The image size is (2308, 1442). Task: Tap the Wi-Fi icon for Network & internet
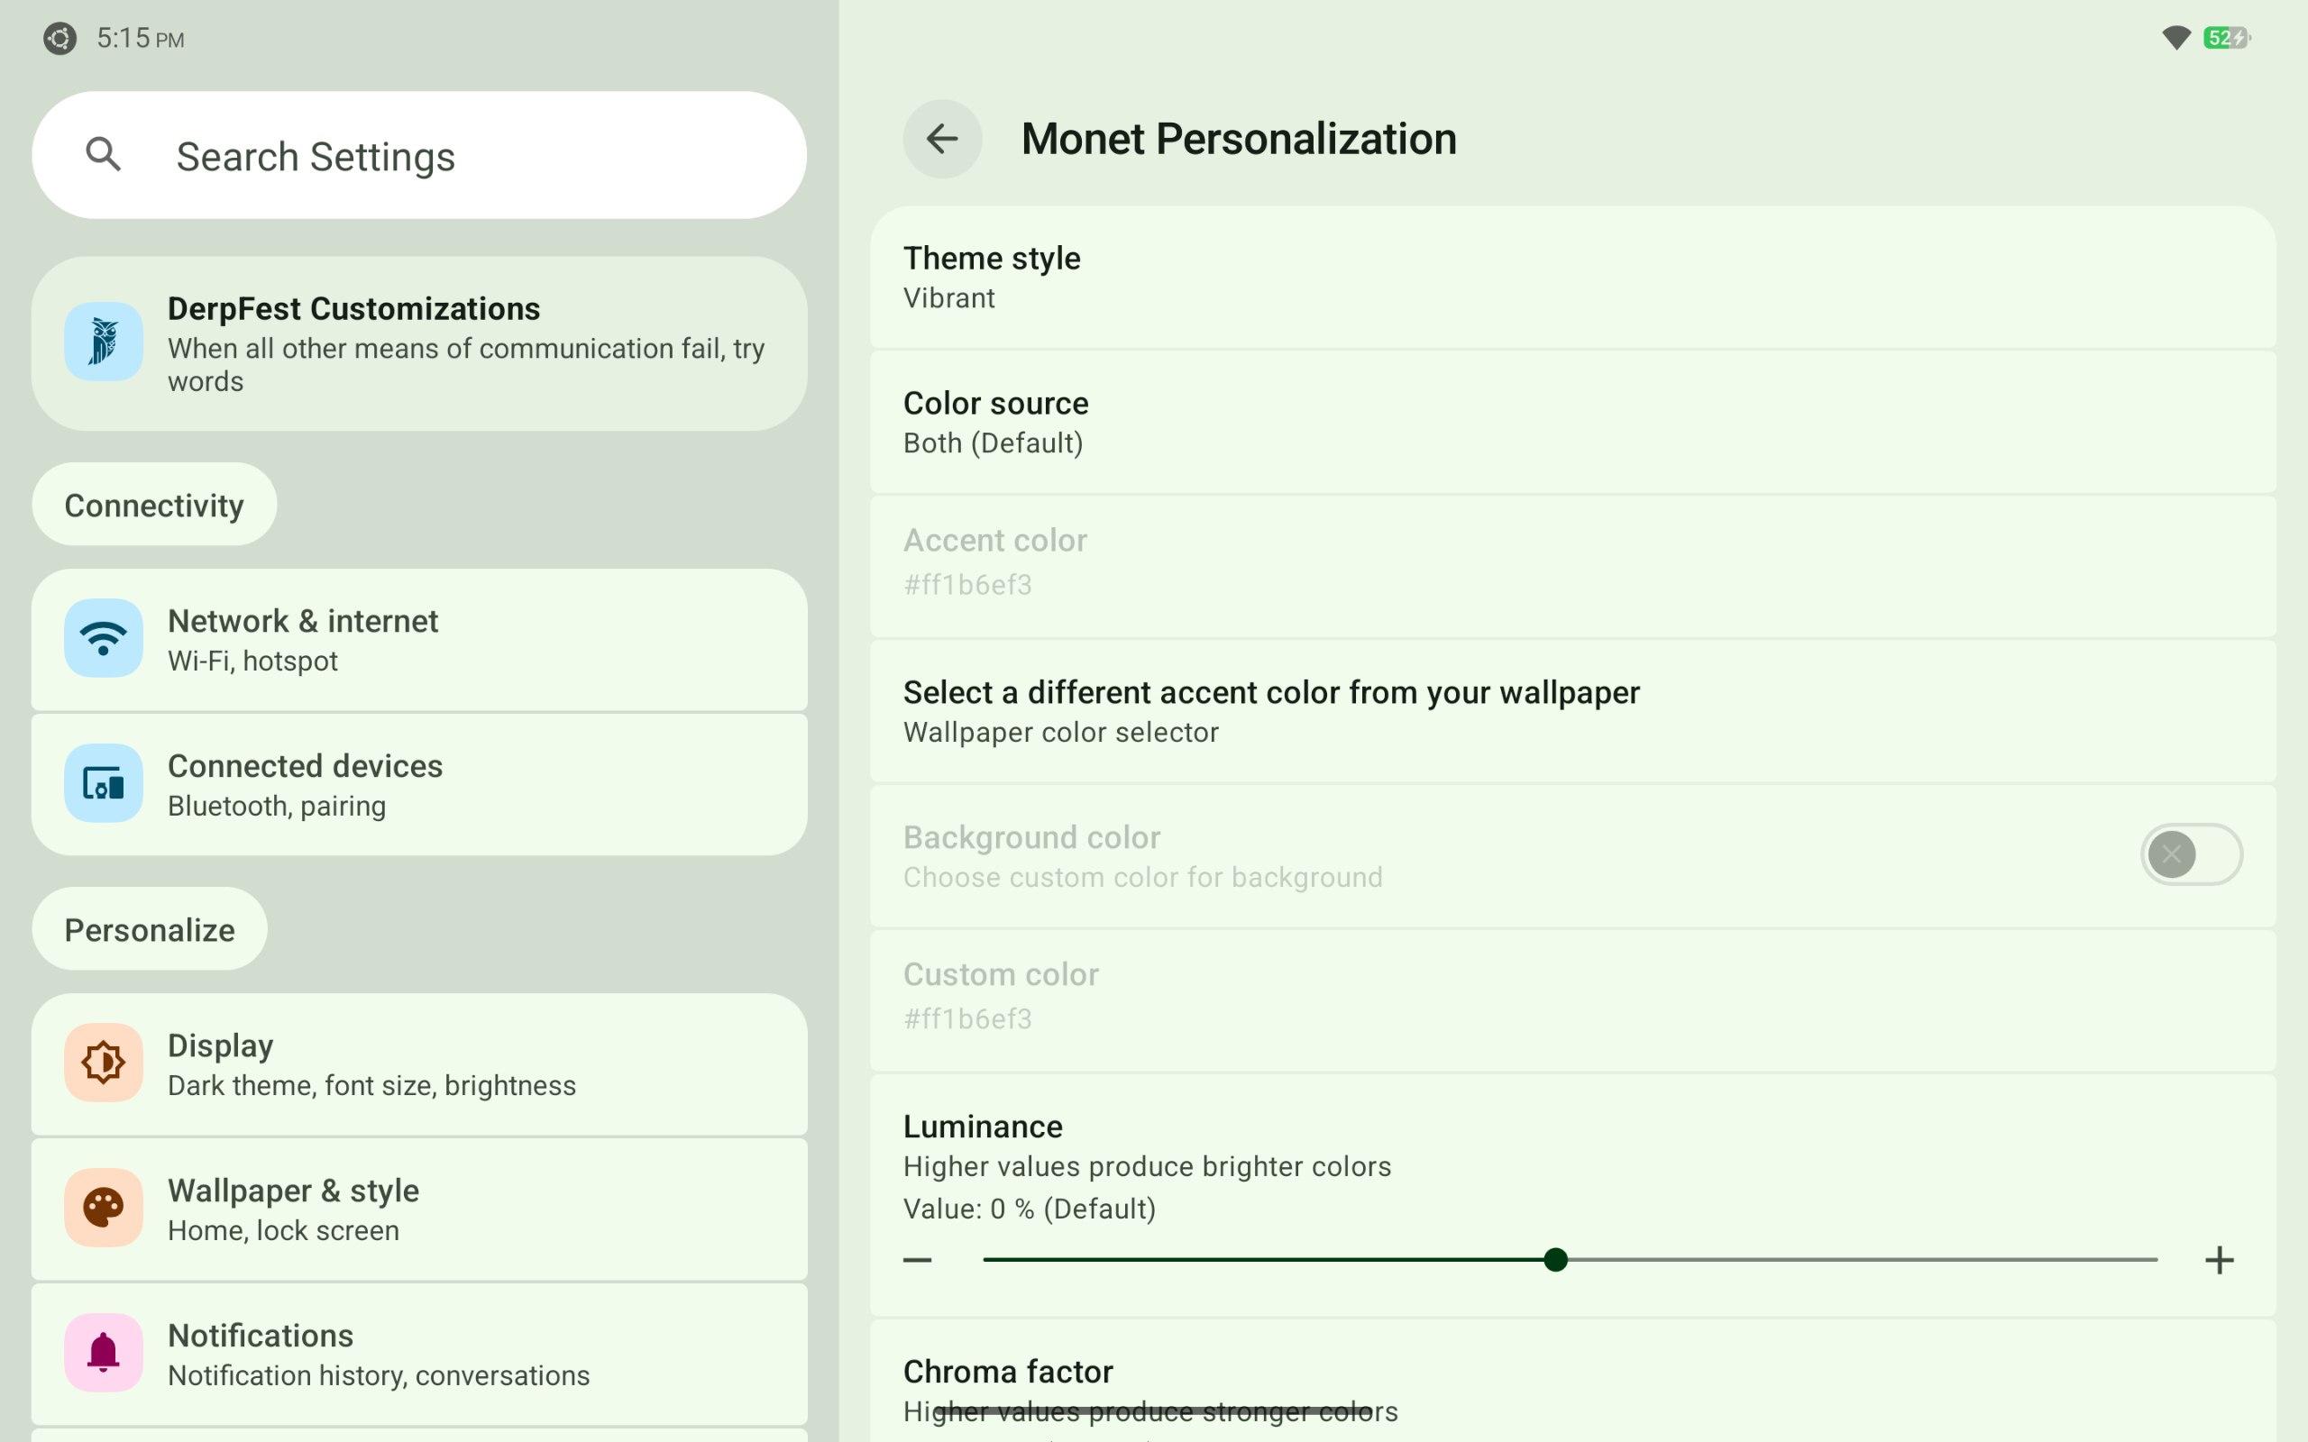click(103, 638)
